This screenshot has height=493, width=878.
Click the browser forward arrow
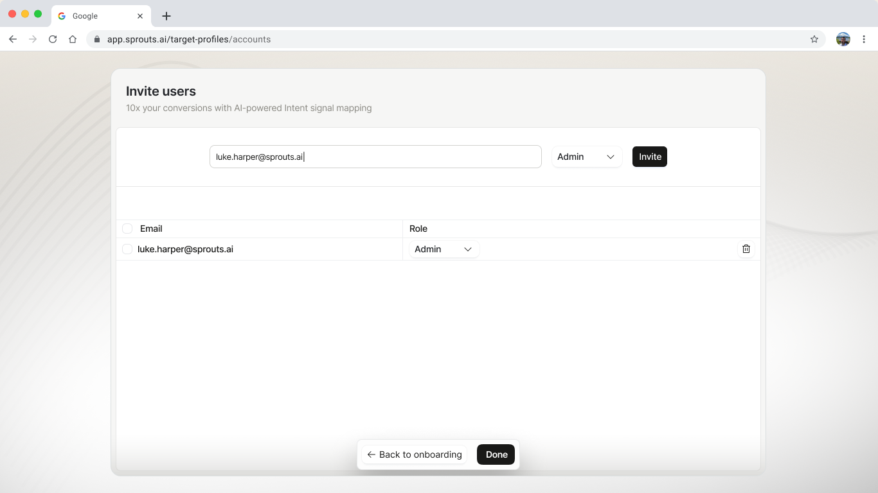33,39
